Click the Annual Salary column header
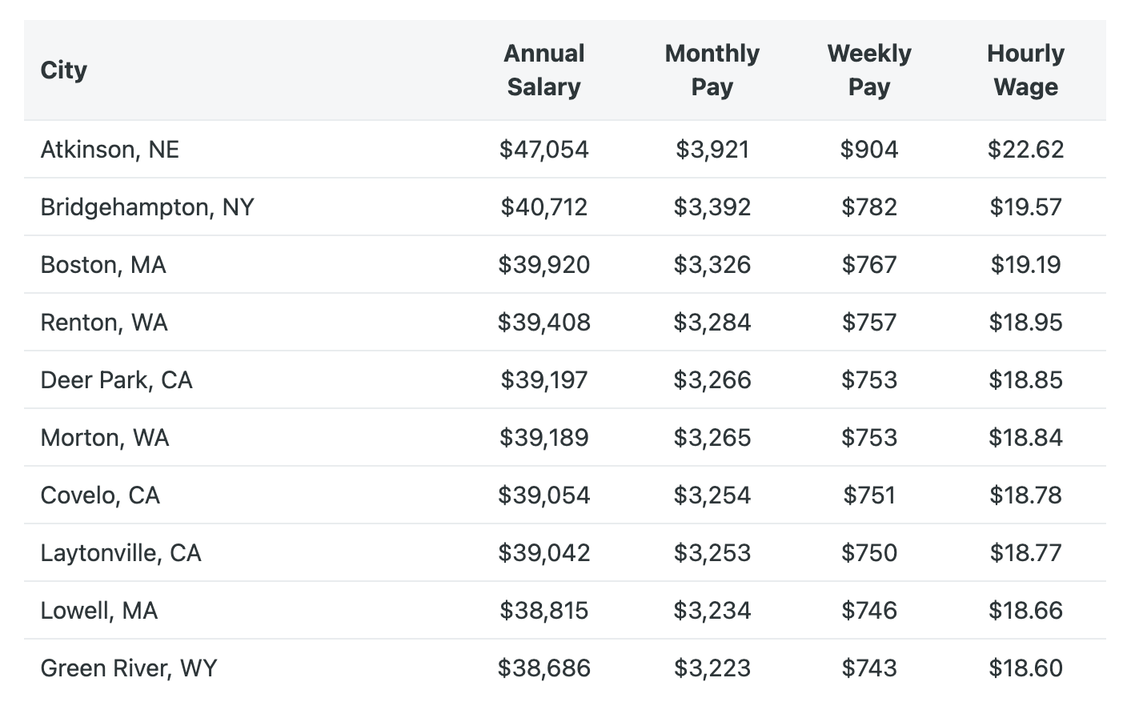The width and height of the screenshot is (1139, 714). 544,70
